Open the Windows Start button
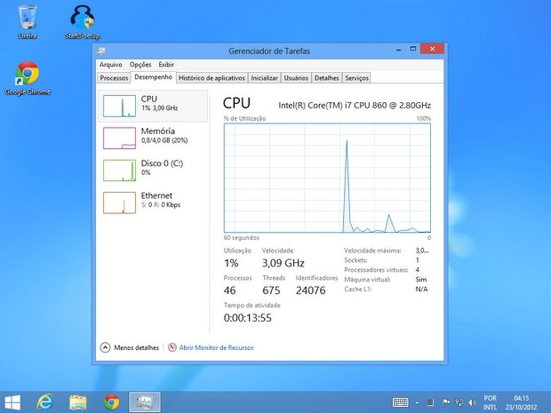This screenshot has height=413, width=551. [x=13, y=402]
